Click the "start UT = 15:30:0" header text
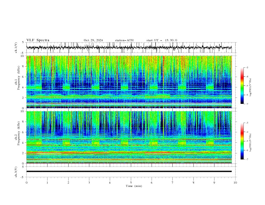 pyautogui.click(x=162, y=40)
